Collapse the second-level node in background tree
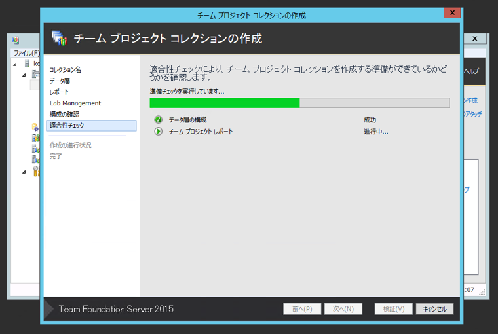498x334 pixels. pyautogui.click(x=24, y=75)
